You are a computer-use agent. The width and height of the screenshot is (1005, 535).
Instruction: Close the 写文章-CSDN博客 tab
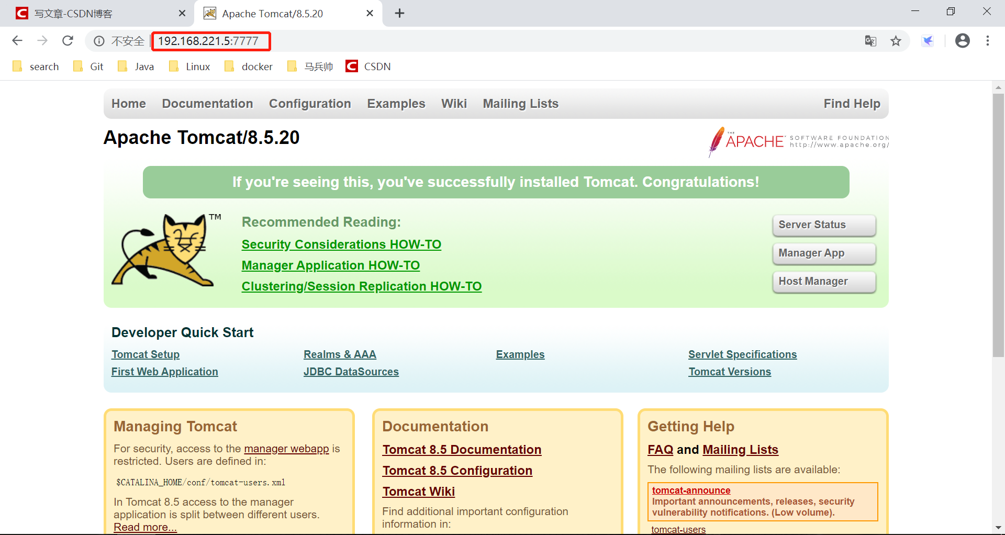182,14
